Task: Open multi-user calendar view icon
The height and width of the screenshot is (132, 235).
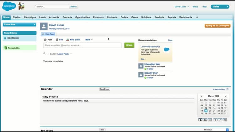Action: pyautogui.click(x=205, y=120)
